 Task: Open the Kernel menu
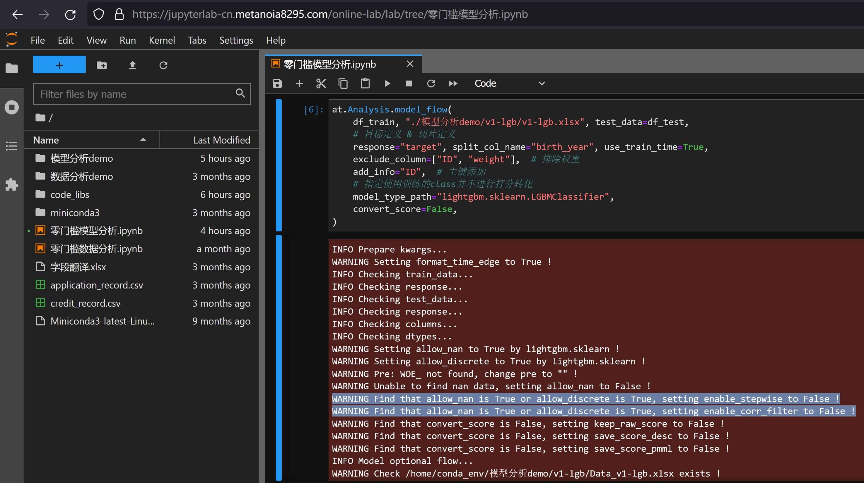click(162, 40)
